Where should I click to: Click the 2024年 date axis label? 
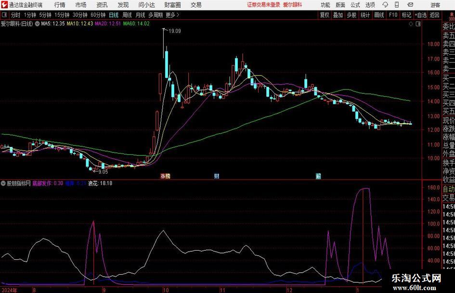click(x=9, y=290)
